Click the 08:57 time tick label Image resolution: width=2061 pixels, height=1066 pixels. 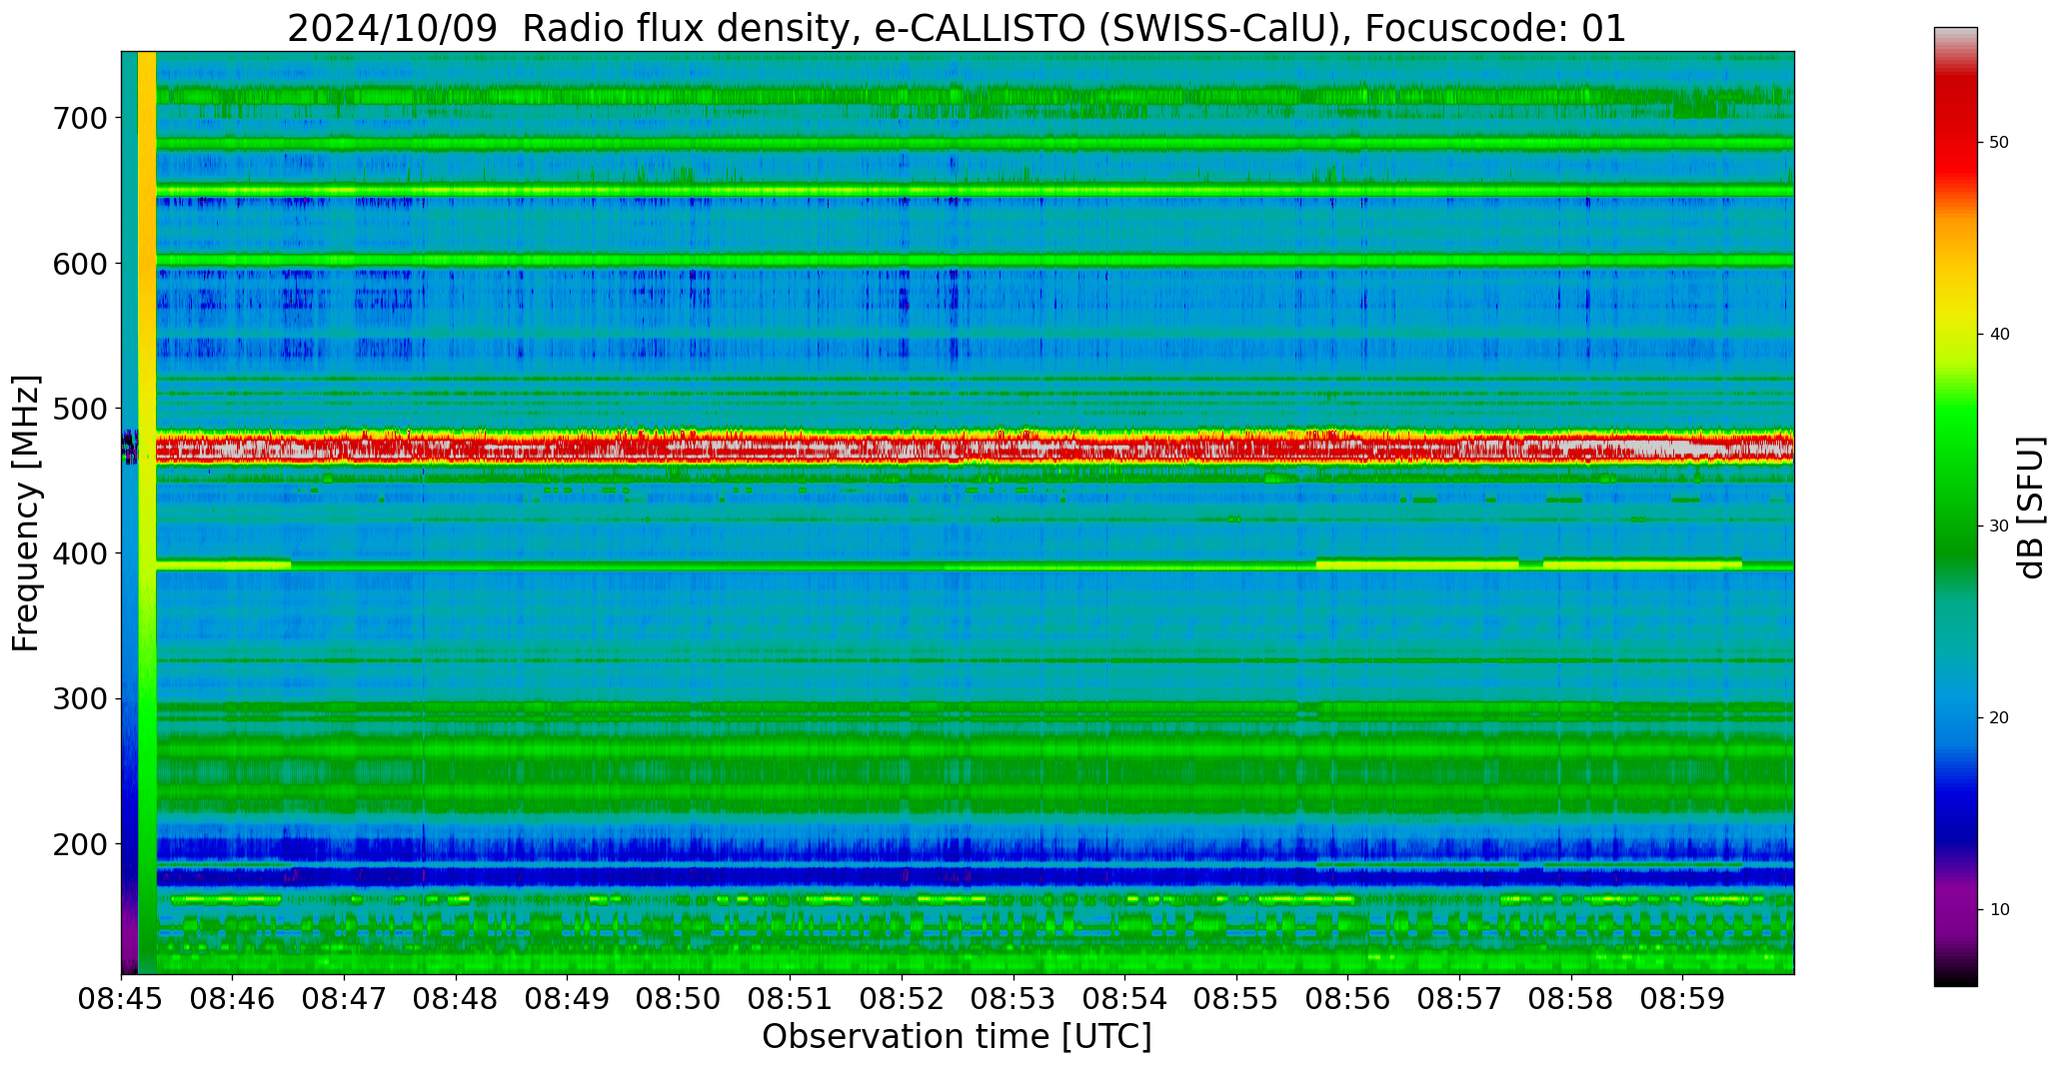coord(1459,1000)
